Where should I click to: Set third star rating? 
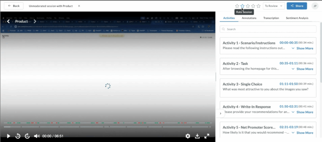click(x=248, y=6)
